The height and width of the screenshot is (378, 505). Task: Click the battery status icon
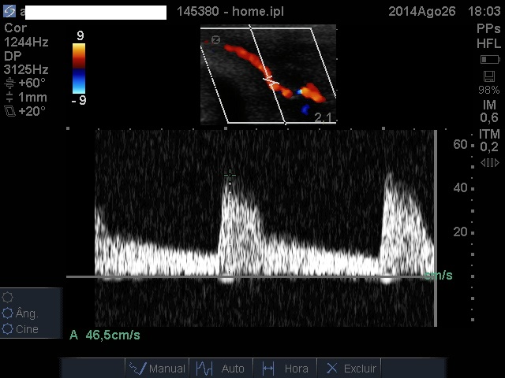click(x=489, y=60)
